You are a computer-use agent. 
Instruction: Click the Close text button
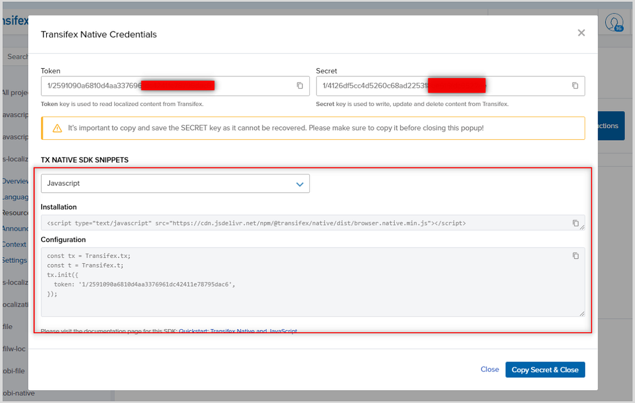coord(490,369)
